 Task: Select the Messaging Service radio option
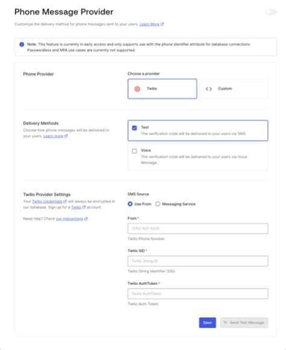157,204
